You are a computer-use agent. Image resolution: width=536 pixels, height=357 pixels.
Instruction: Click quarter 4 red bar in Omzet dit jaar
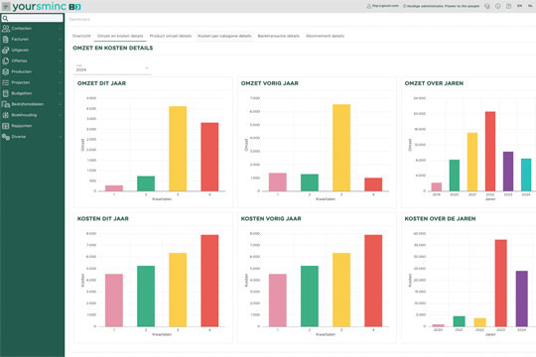coord(209,157)
